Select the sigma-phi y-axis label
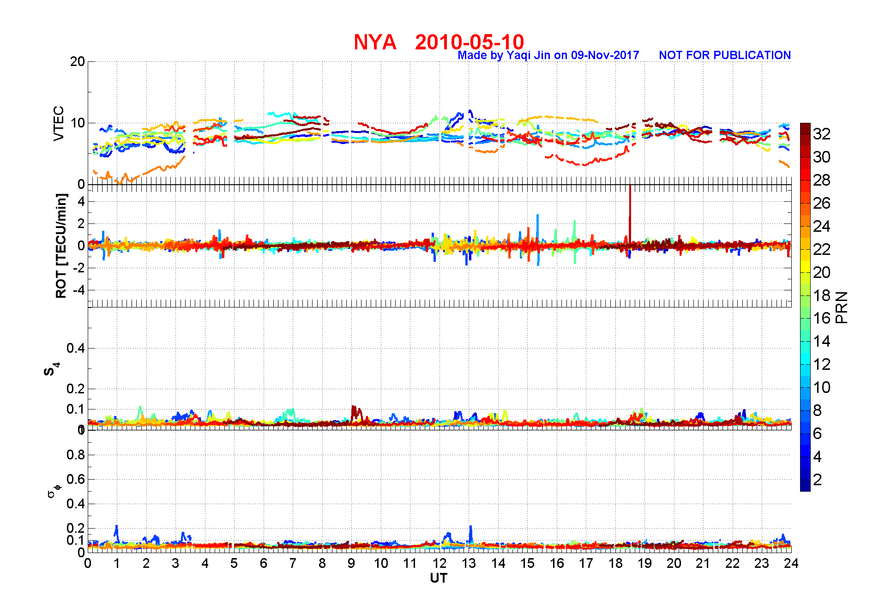 (54, 491)
